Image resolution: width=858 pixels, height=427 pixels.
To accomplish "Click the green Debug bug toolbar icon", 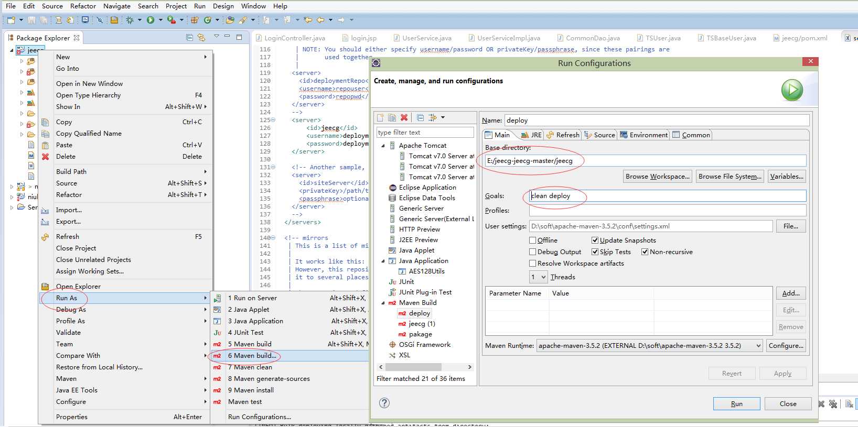I will coord(130,20).
